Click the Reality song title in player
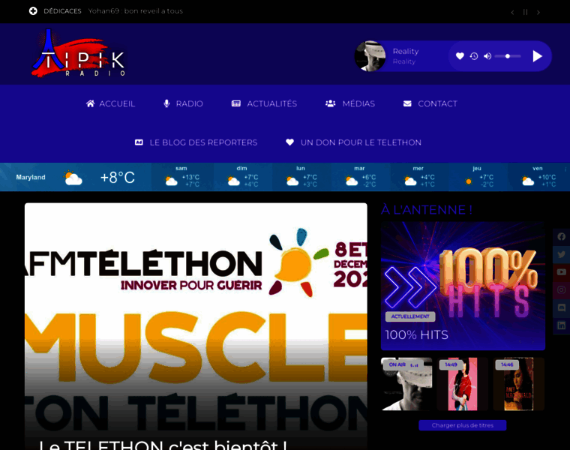 (x=406, y=51)
